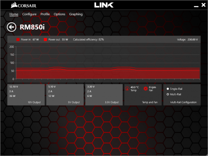Click the thermometer Temp icon
This screenshot has height=156, width=208.
pyautogui.click(x=127, y=89)
